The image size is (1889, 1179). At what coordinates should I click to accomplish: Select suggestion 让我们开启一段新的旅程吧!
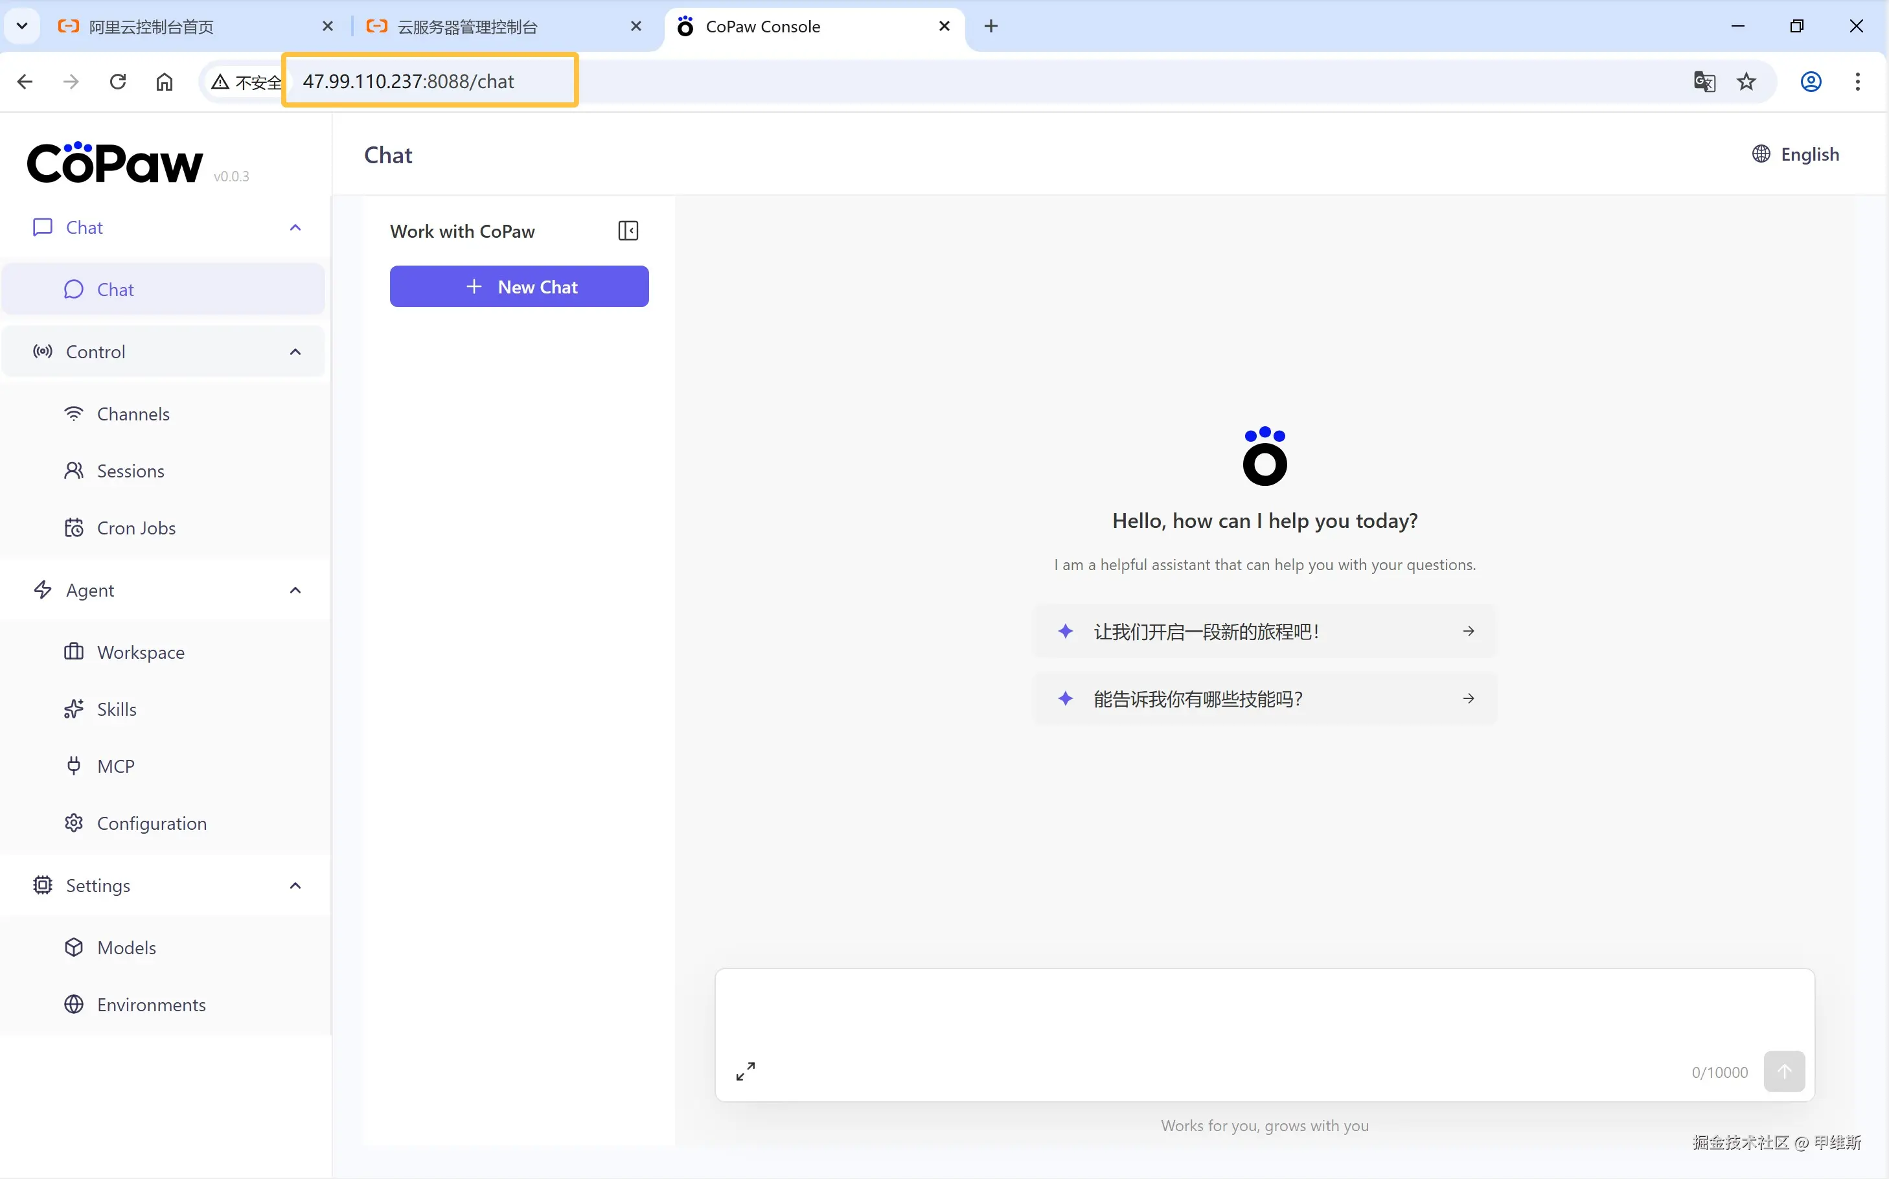[1264, 632]
